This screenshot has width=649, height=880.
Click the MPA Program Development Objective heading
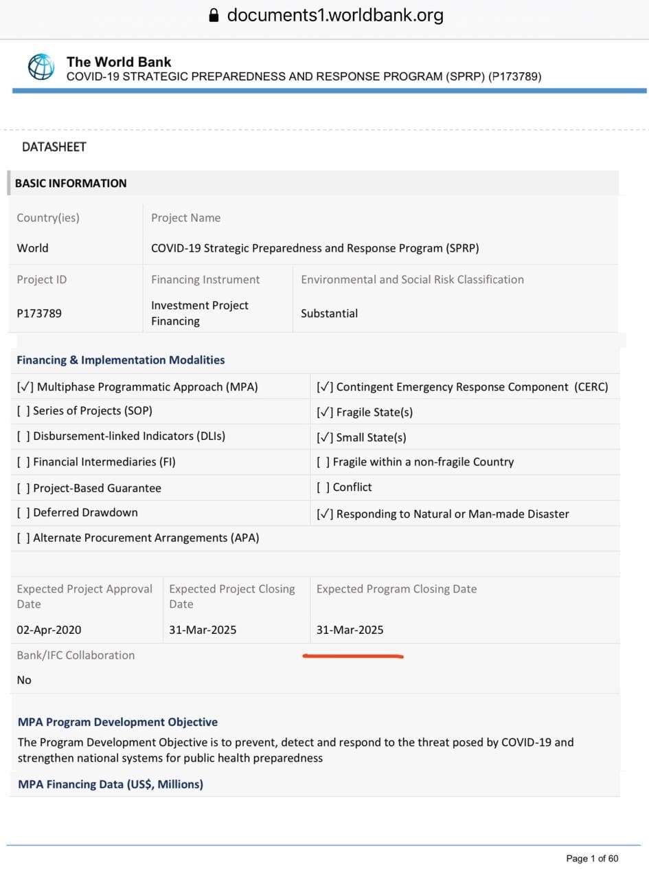(x=117, y=722)
